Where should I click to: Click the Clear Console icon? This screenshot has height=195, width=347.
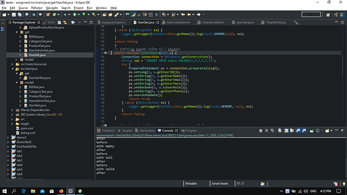(x=280, y=131)
